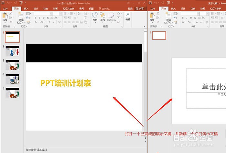Click the Shapes (形状) gallery in the left window
The image size is (226, 153).
(95, 17)
